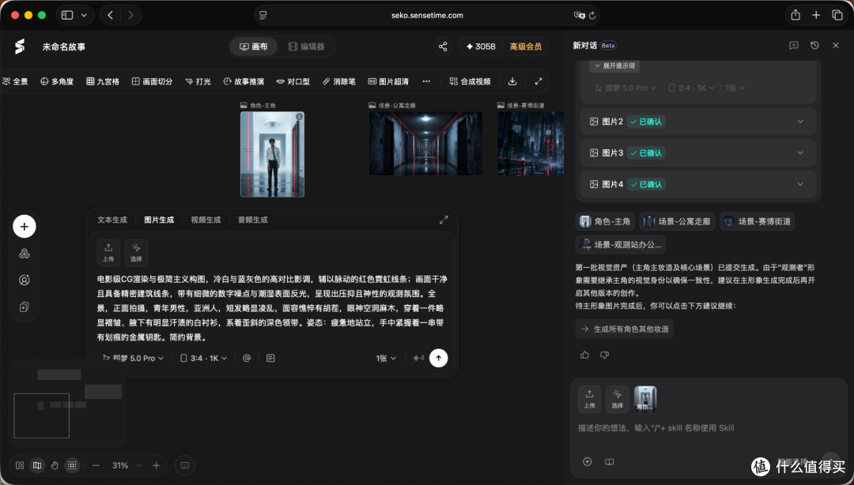854x485 pixels.
Task: Choose the 打光 lighting tool
Action: pyautogui.click(x=198, y=81)
